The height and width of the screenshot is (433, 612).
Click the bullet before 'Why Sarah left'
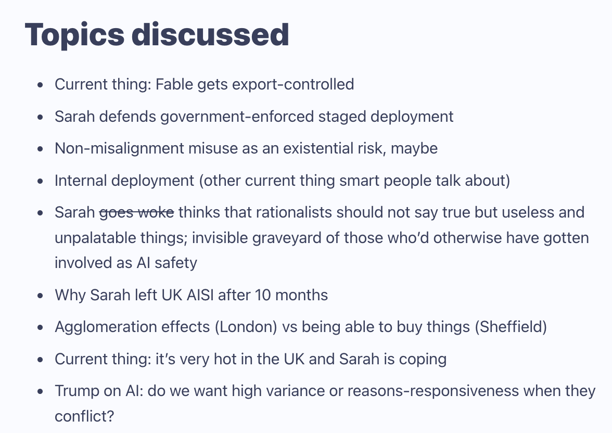pos(40,296)
